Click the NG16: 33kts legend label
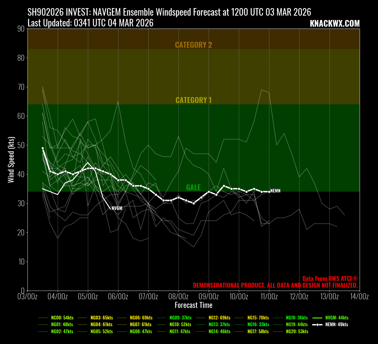The image size is (378, 344). tap(258, 325)
